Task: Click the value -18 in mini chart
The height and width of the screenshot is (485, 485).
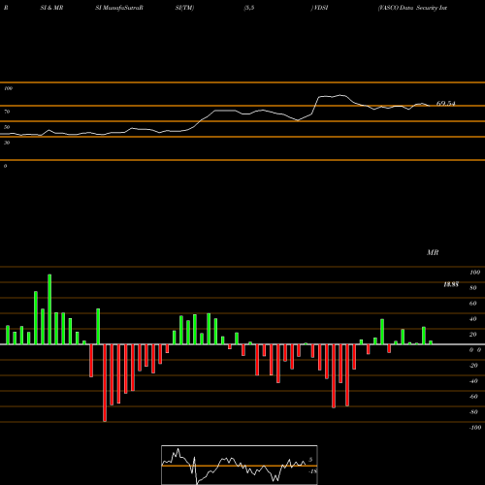Action: tap(313, 471)
